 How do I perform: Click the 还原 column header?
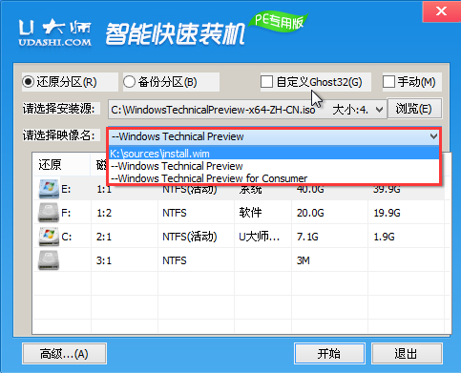click(x=50, y=165)
